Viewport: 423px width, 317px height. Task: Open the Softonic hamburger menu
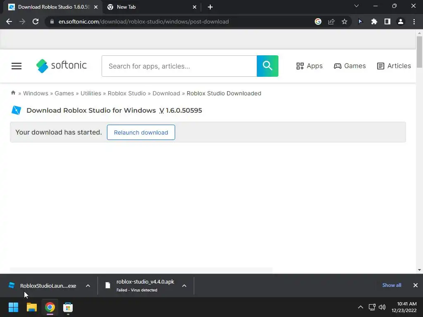17,66
